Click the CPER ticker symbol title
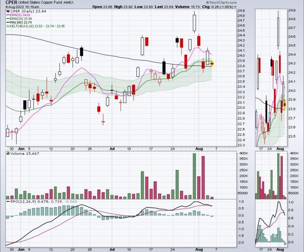 [x=11, y=3]
